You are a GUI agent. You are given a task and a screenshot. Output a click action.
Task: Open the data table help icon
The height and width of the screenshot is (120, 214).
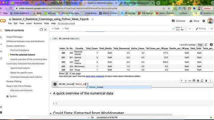point(211,44)
